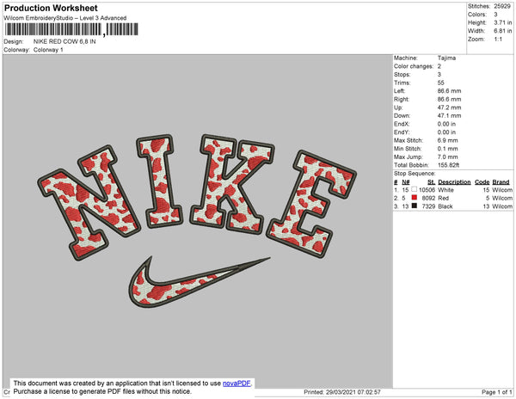Click the machine value 'Tajima'

(446, 58)
